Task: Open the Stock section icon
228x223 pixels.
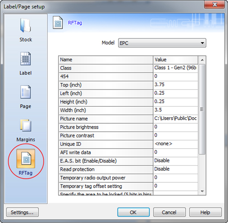Action: click(x=26, y=26)
